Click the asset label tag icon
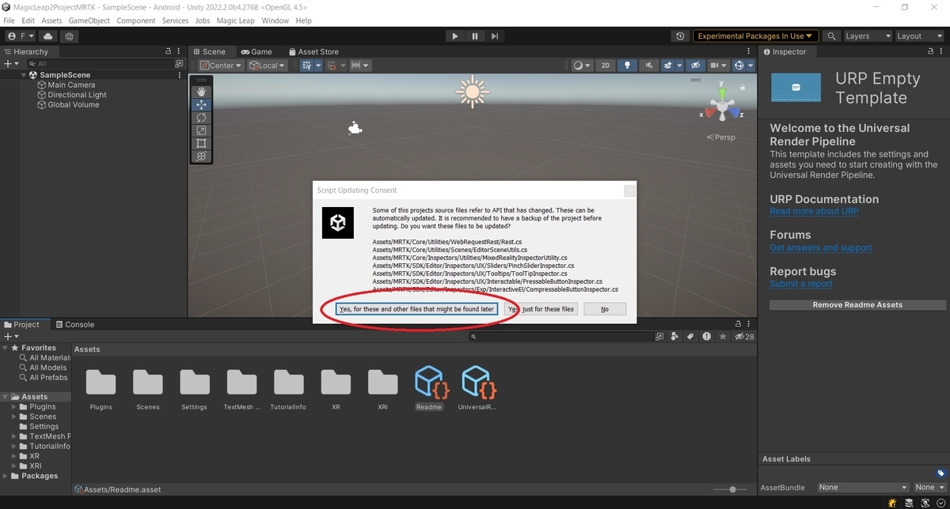 coord(940,473)
